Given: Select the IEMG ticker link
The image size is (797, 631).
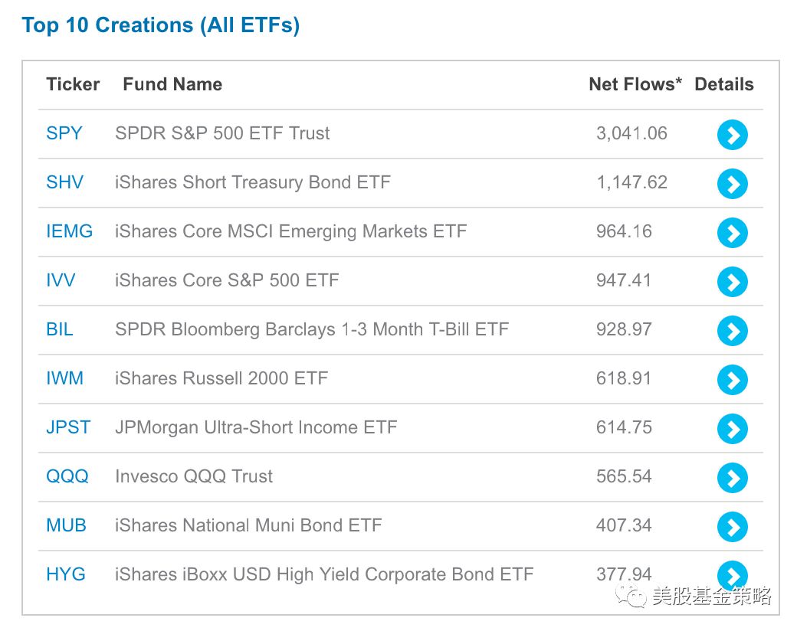Looking at the screenshot, I should click(x=69, y=231).
